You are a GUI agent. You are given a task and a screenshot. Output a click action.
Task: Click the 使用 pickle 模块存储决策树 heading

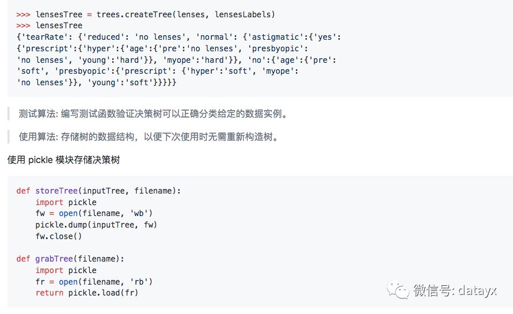(x=63, y=160)
